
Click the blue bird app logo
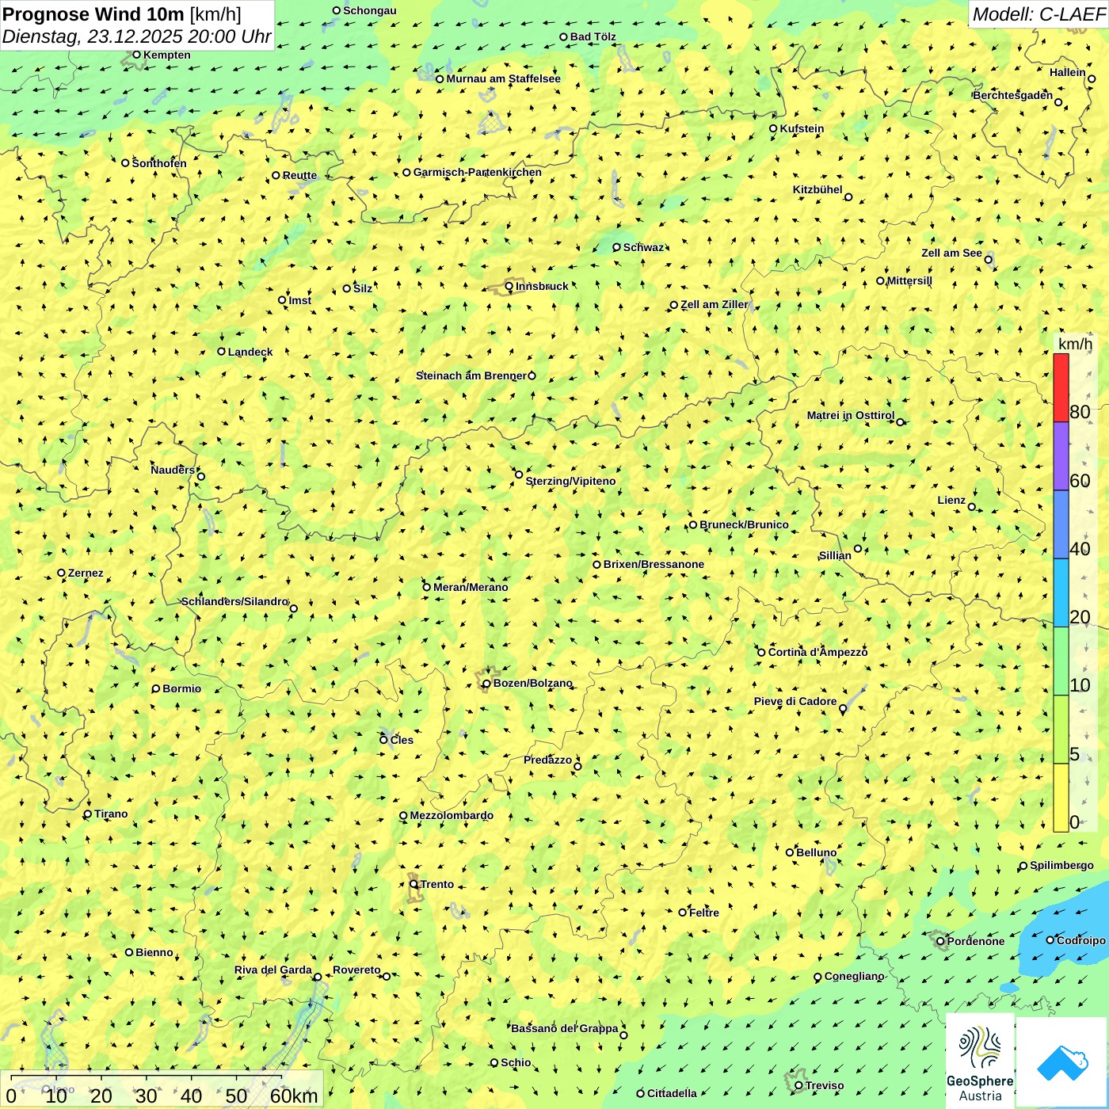[x=1062, y=1062]
